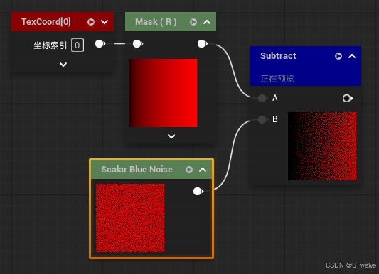Image resolution: width=379 pixels, height=274 pixels.
Task: Expand TexCoord[0] advanced options bottom chevron
Action: pos(63,65)
